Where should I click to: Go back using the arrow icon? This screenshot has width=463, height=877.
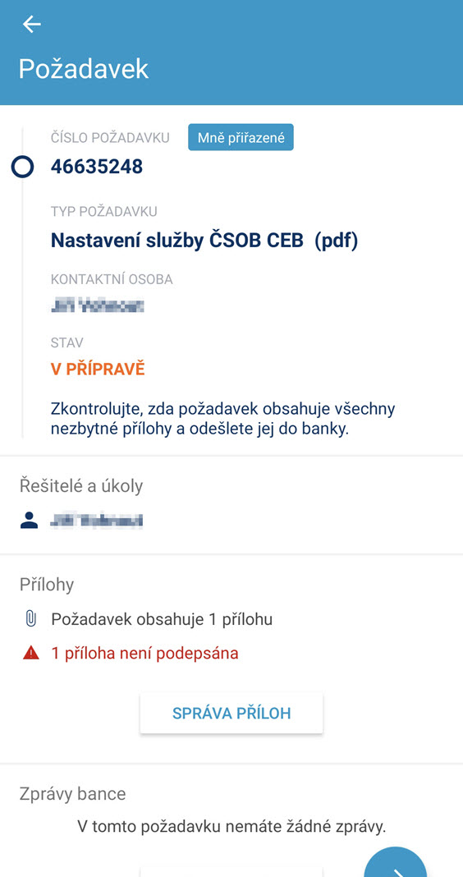coord(31,24)
